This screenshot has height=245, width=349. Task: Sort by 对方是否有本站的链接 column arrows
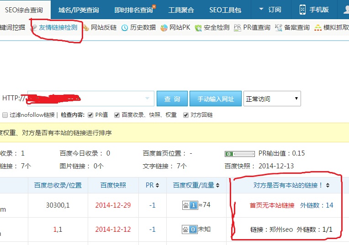328,185
